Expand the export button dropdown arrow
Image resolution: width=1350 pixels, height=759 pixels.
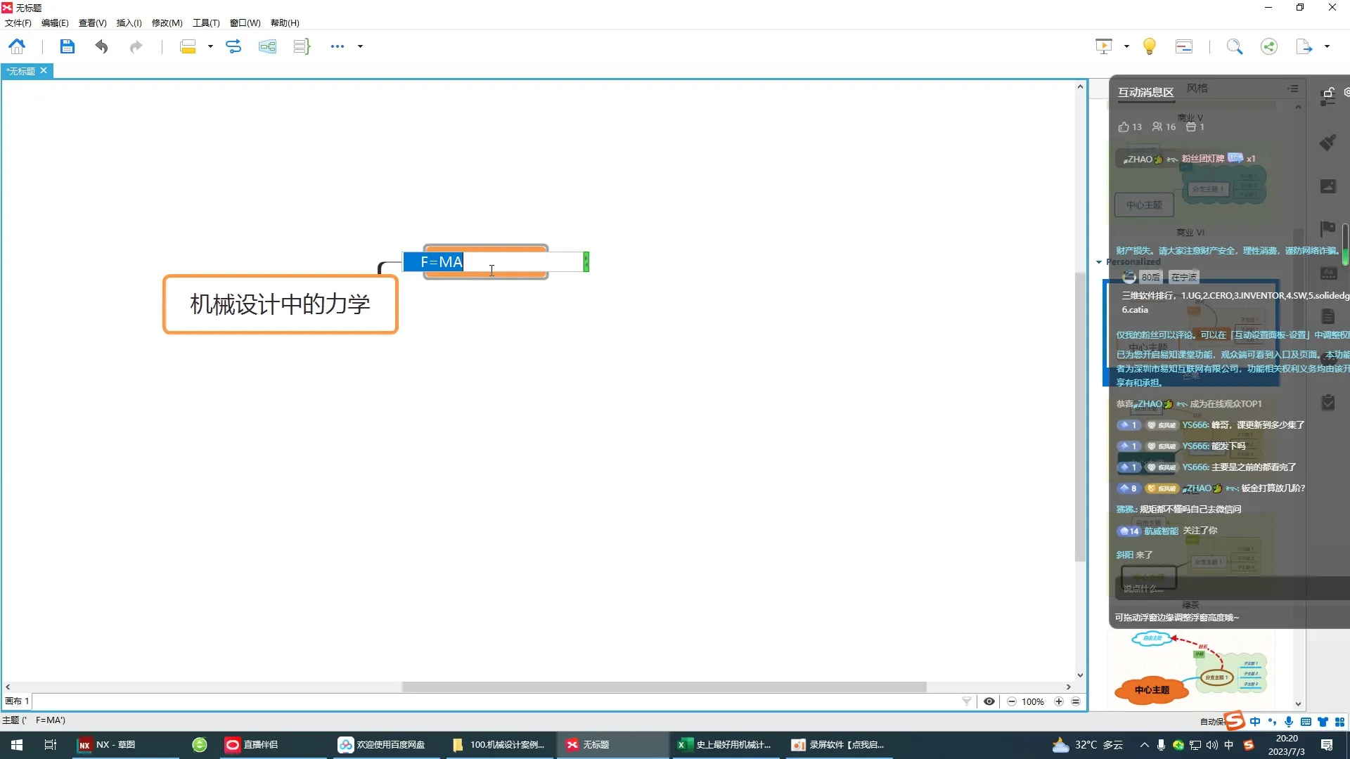1327,46
